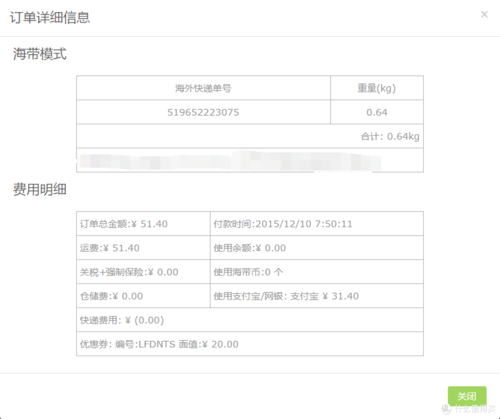Click the 使用余额 ¥ 0.00 cell
The image size is (500, 419).
coord(317,248)
